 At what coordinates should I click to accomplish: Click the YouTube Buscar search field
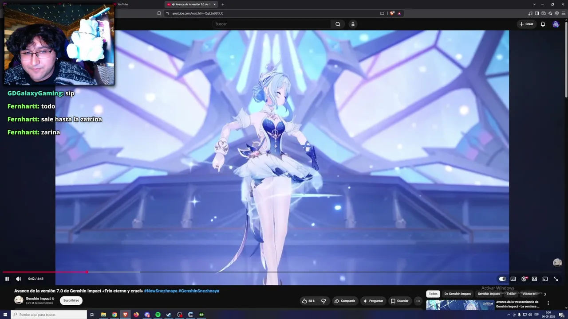[271, 24]
